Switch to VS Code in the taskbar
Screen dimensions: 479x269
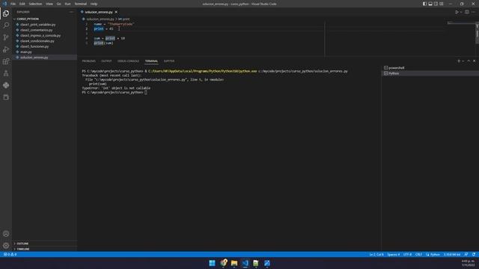coord(245,263)
